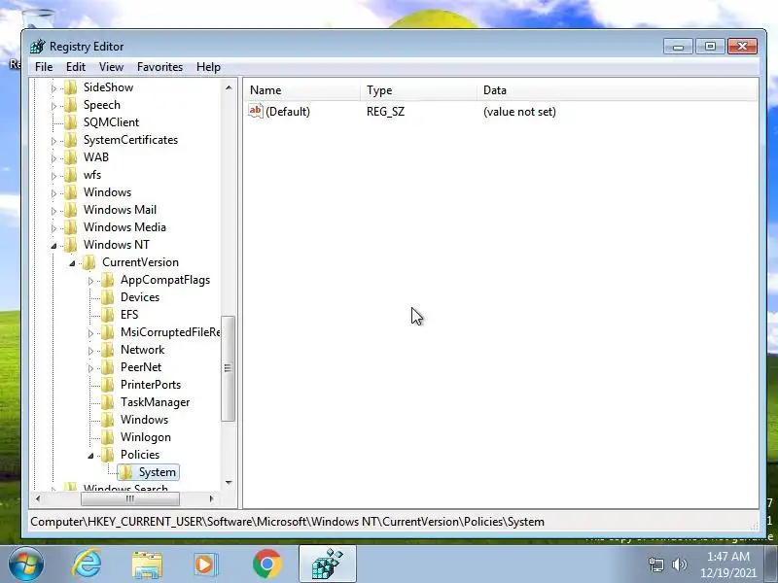Image resolution: width=778 pixels, height=583 pixels.
Task: Click tree pane scroll up arrow
Action: 229,87
